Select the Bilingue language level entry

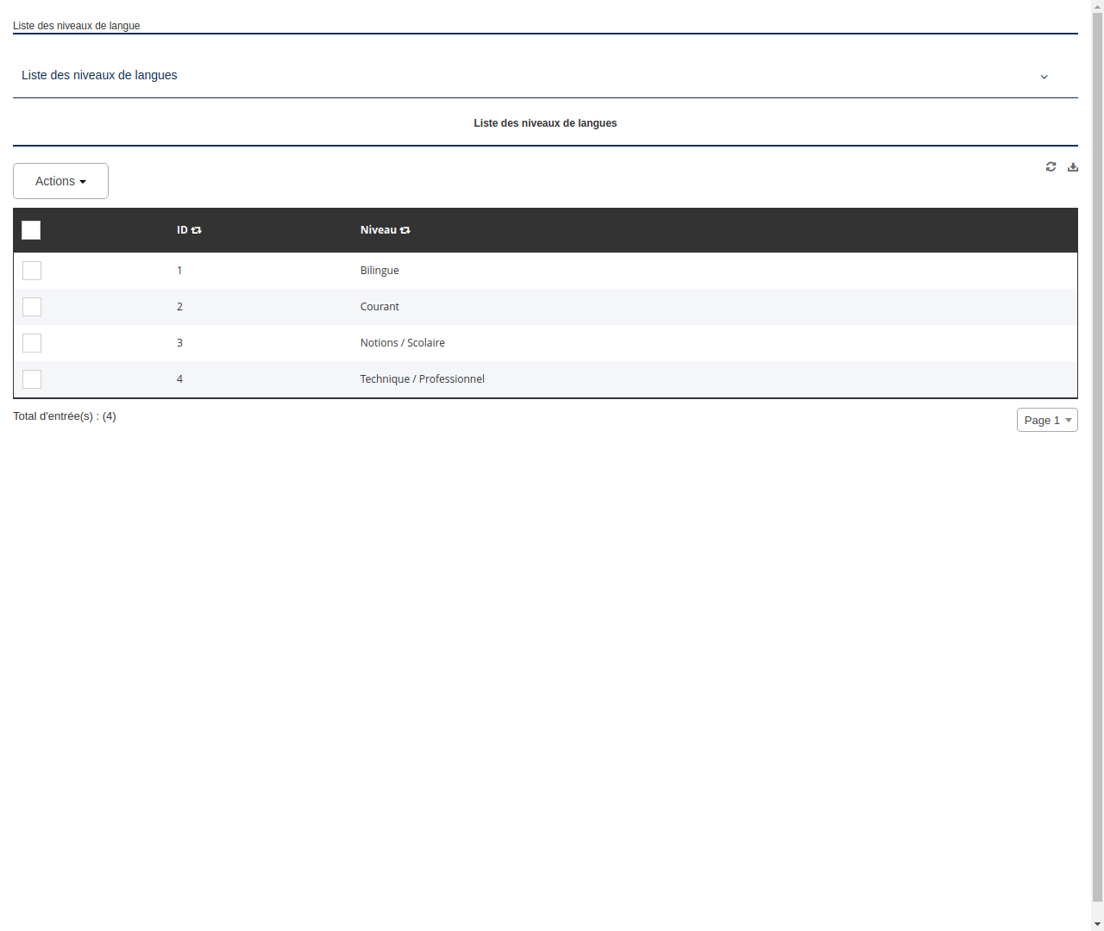click(379, 270)
